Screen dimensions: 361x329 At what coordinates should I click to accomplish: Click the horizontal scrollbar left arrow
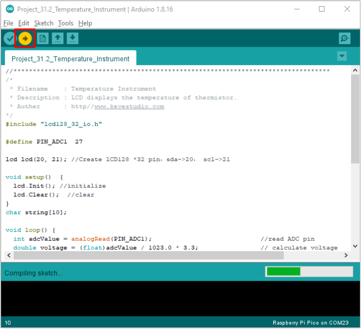coord(9,256)
